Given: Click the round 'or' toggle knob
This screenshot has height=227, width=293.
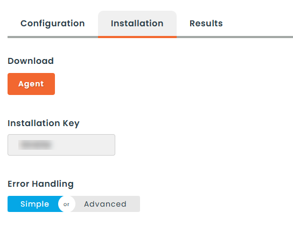Looking at the screenshot, I should (67, 204).
